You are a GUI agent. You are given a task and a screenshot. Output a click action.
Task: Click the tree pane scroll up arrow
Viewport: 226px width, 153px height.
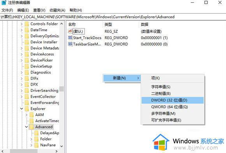coord(62,24)
